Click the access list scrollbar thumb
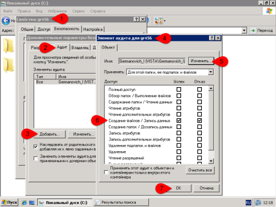 pyautogui.click(x=211, y=121)
